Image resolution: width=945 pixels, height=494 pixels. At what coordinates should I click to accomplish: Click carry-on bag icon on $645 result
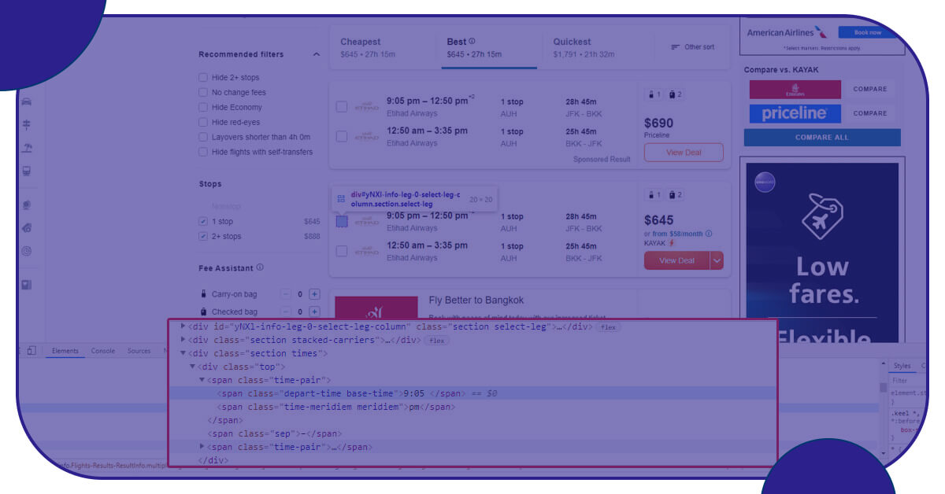[651, 195]
